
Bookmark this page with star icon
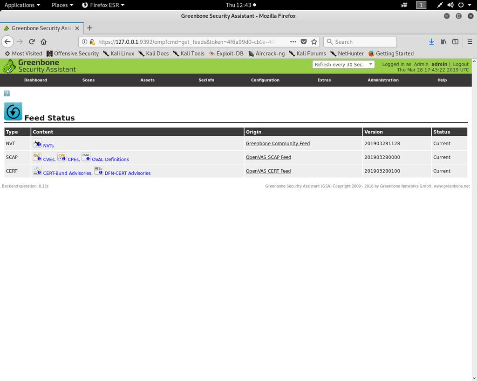tap(314, 41)
